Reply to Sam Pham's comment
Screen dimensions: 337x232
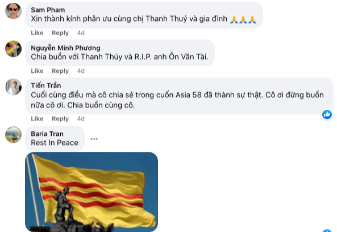[x=60, y=33]
